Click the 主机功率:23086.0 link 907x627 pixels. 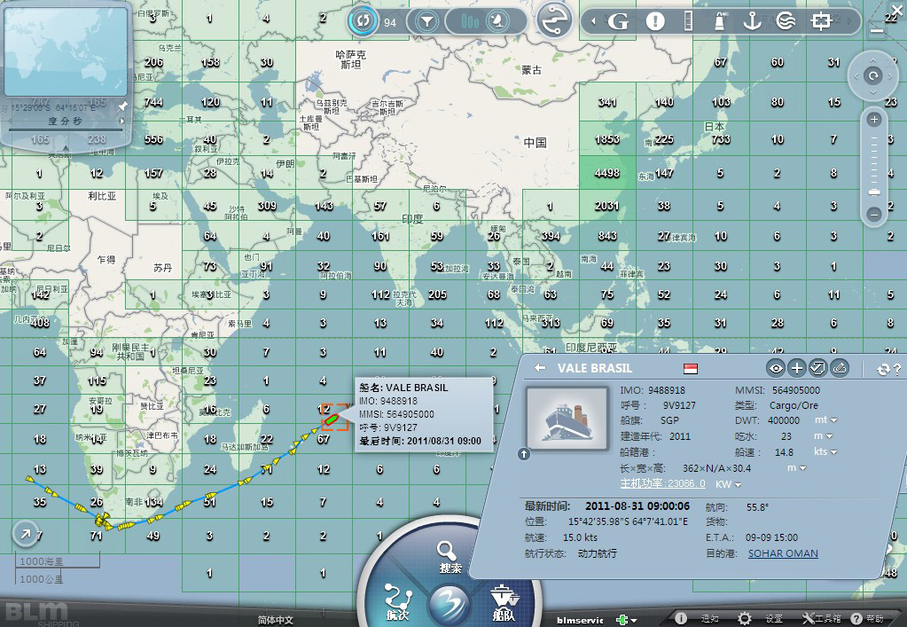[663, 483]
